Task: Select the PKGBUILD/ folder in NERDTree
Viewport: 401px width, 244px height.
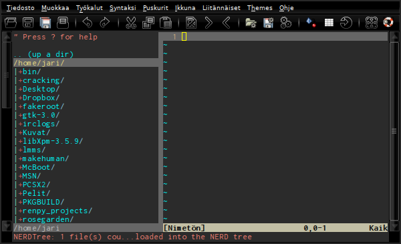Action: click(x=43, y=202)
